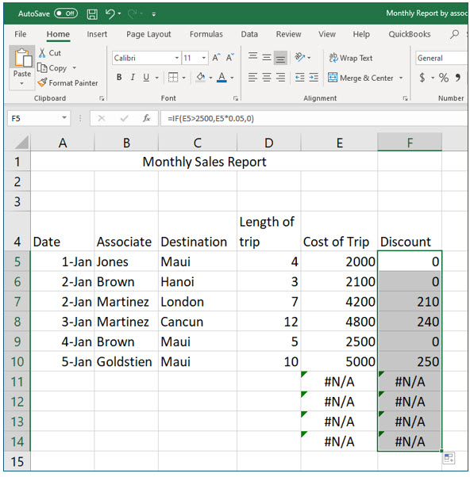Screen dimensions: 470x477
Task: Click the Paste clipboard icon
Action: click(x=22, y=58)
